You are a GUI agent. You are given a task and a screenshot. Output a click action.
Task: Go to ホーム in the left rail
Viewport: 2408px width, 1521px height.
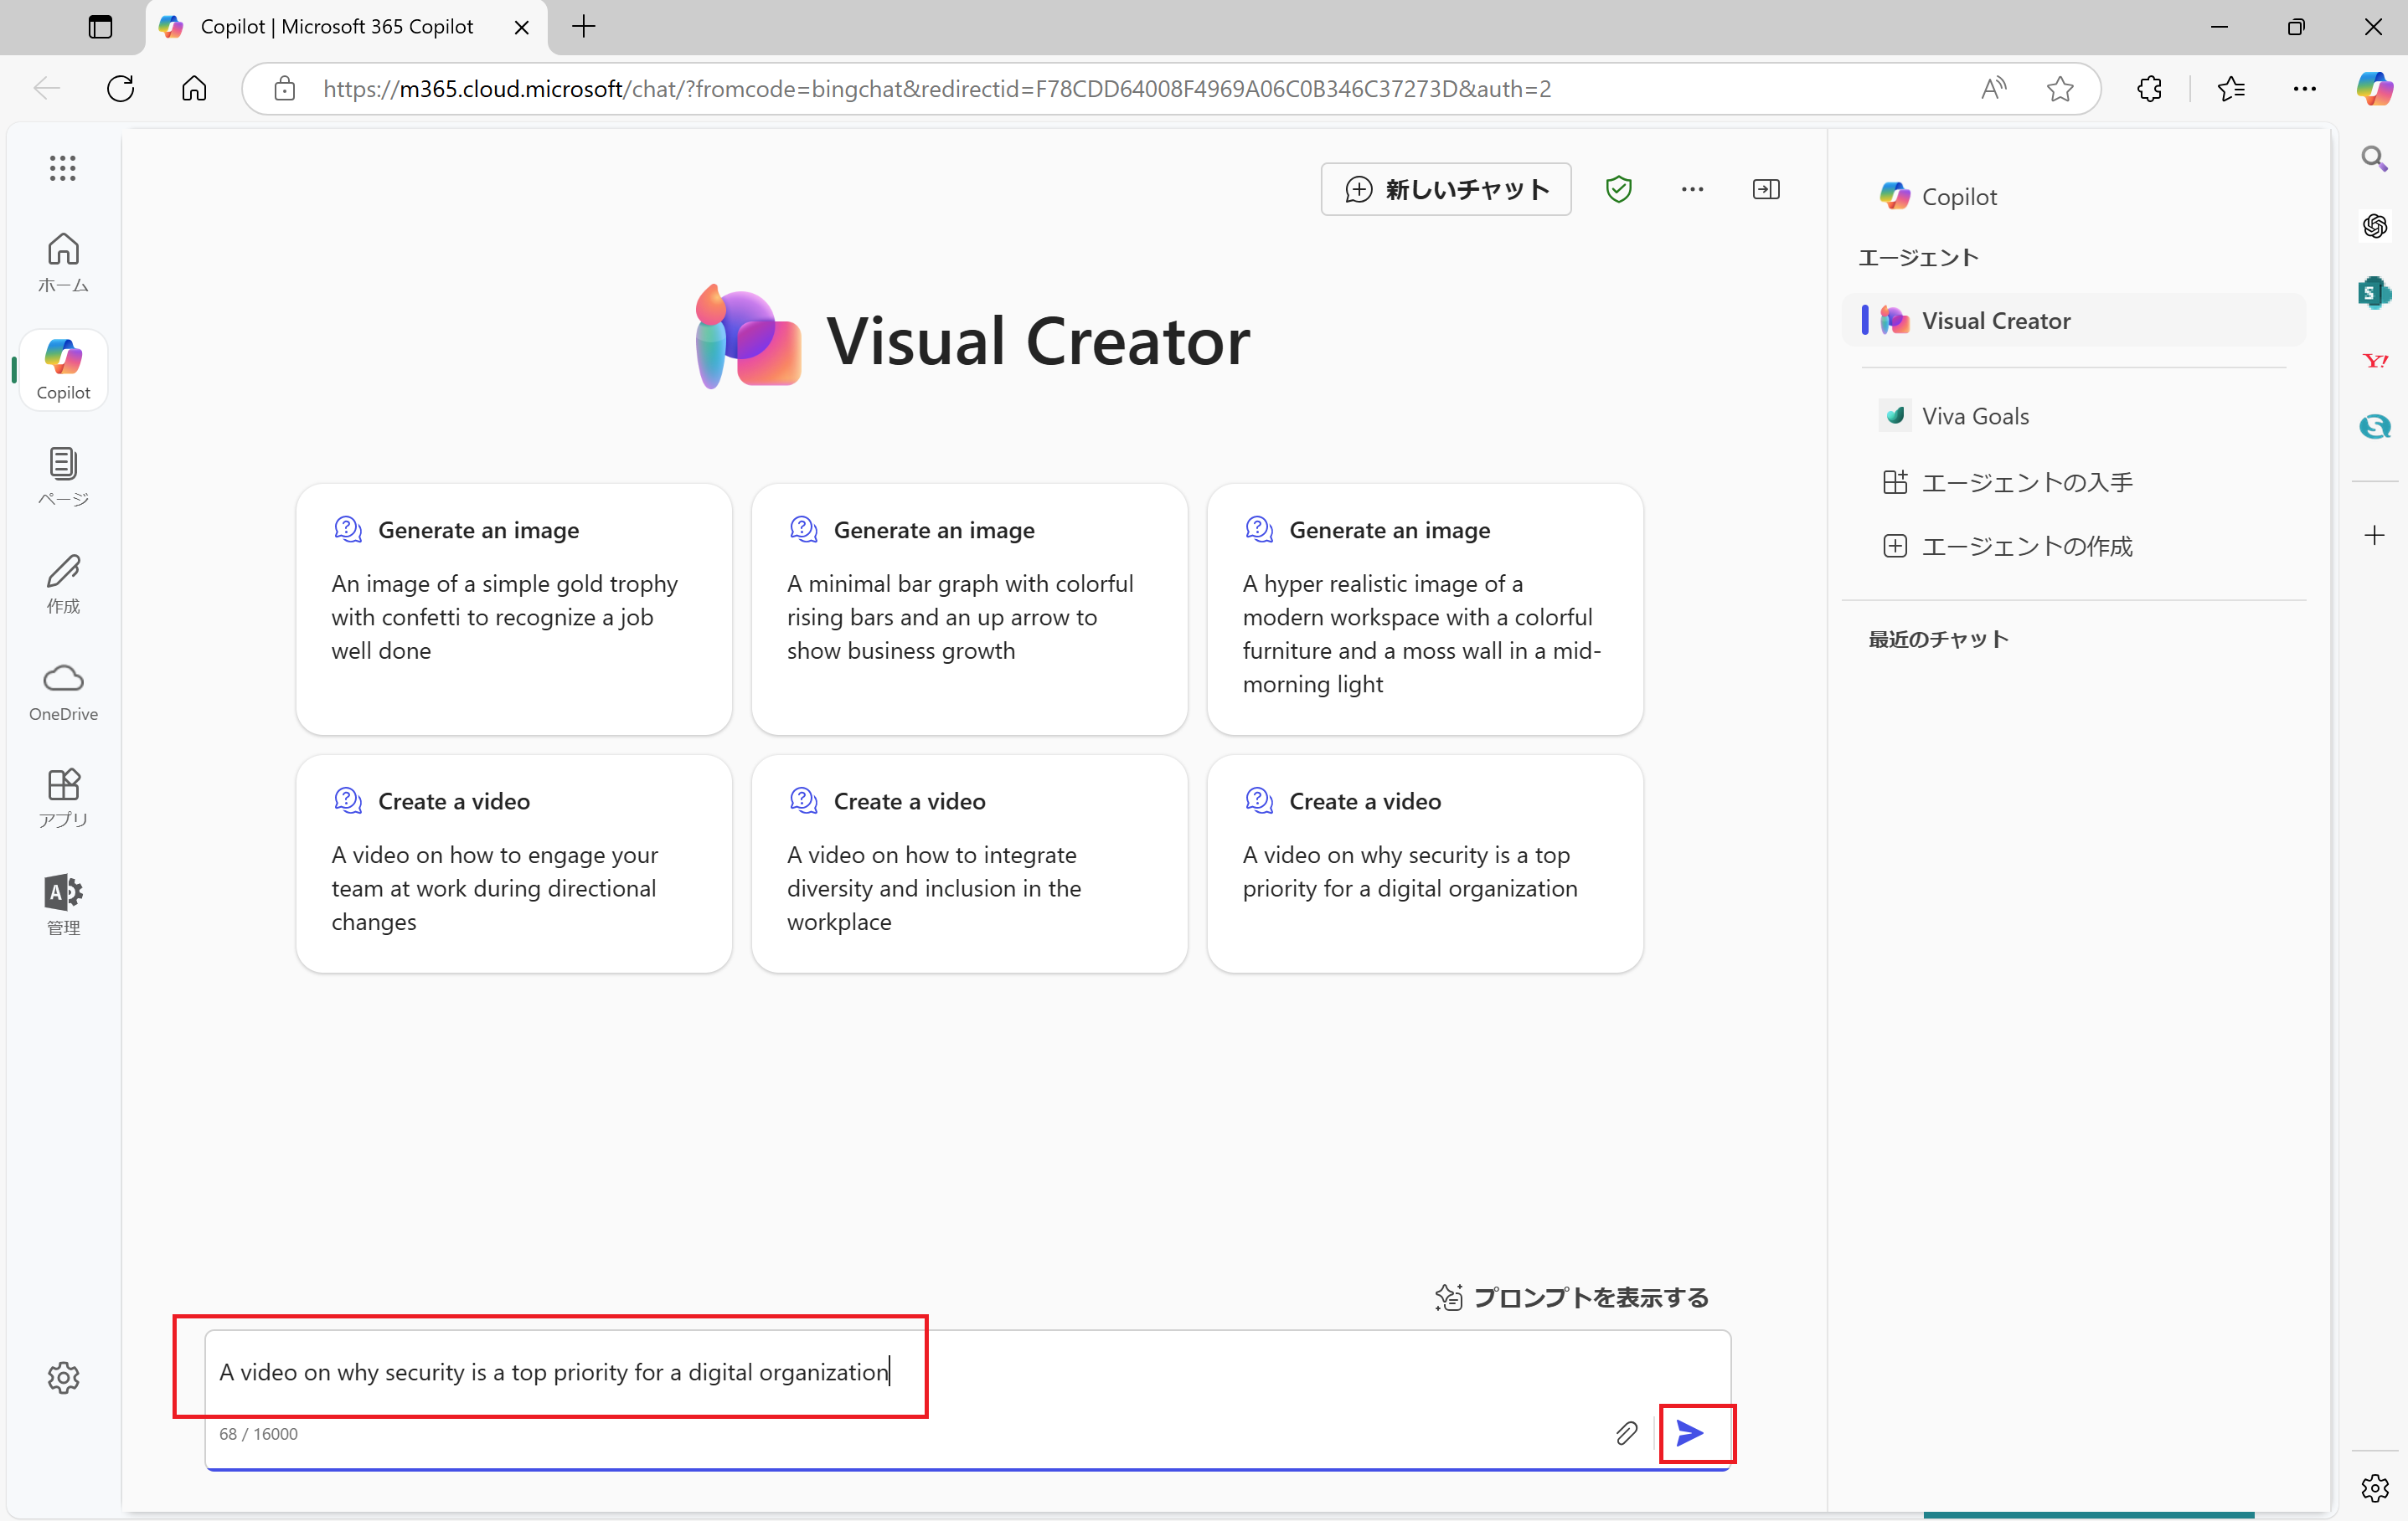[63, 263]
